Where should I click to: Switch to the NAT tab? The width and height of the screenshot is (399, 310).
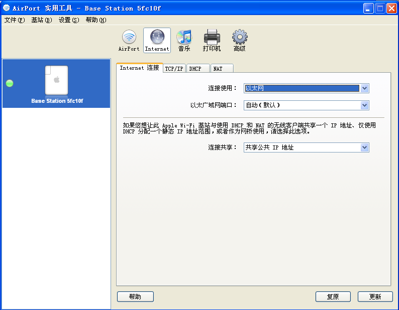click(x=222, y=69)
